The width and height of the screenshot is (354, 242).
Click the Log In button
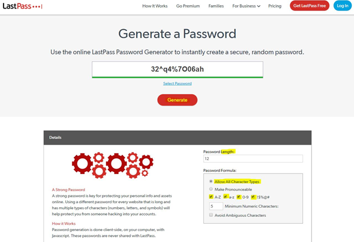[x=343, y=6]
